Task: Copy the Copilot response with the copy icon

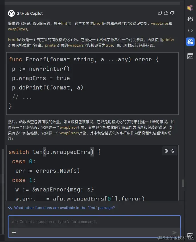Action: [x=160, y=13]
